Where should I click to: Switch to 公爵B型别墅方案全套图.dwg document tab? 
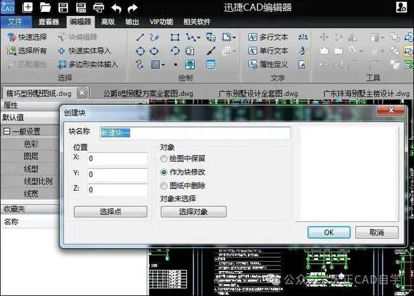(148, 93)
